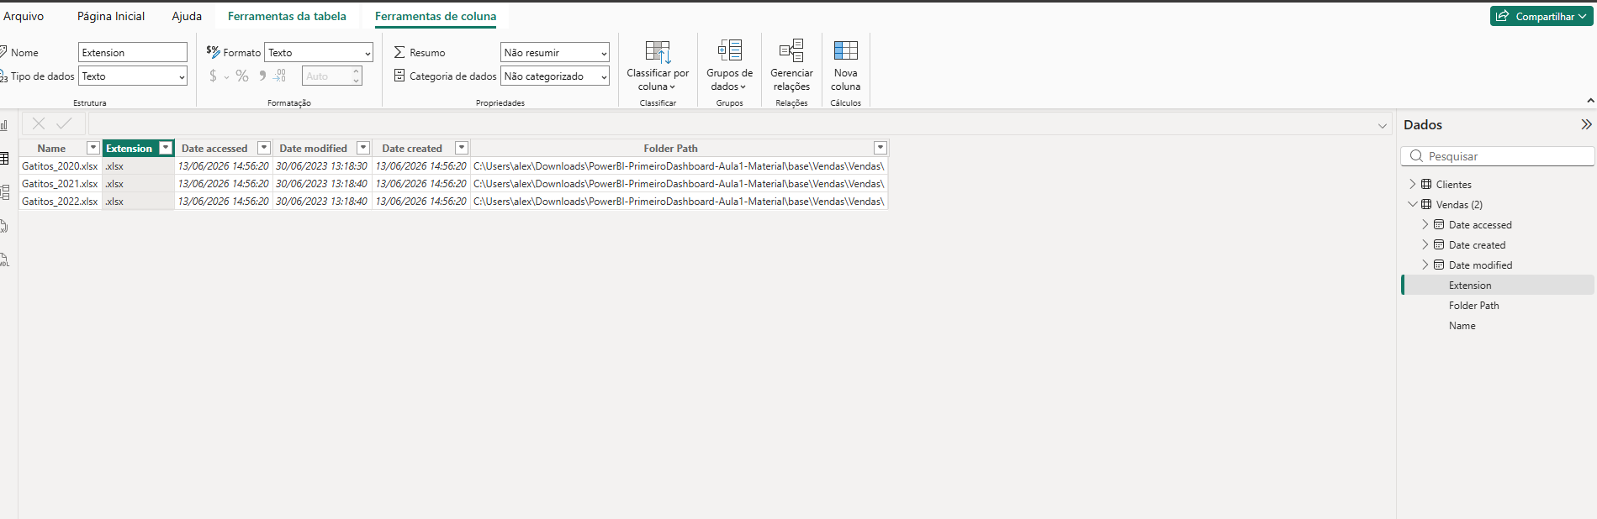
Task: Select the Ferramentas de coluna tab
Action: tap(436, 16)
